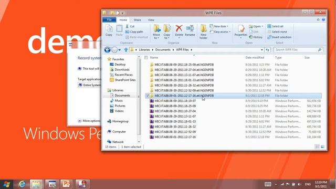Click the Windows Start button
The height and width of the screenshot is (189, 336).
pyautogui.click(x=7, y=184)
